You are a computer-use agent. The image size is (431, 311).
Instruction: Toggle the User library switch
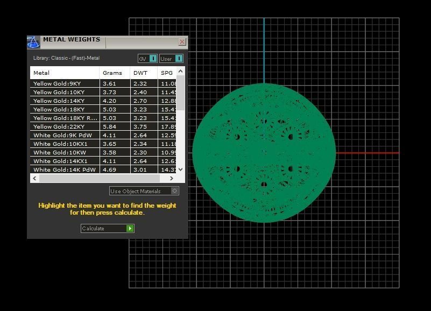(x=171, y=59)
